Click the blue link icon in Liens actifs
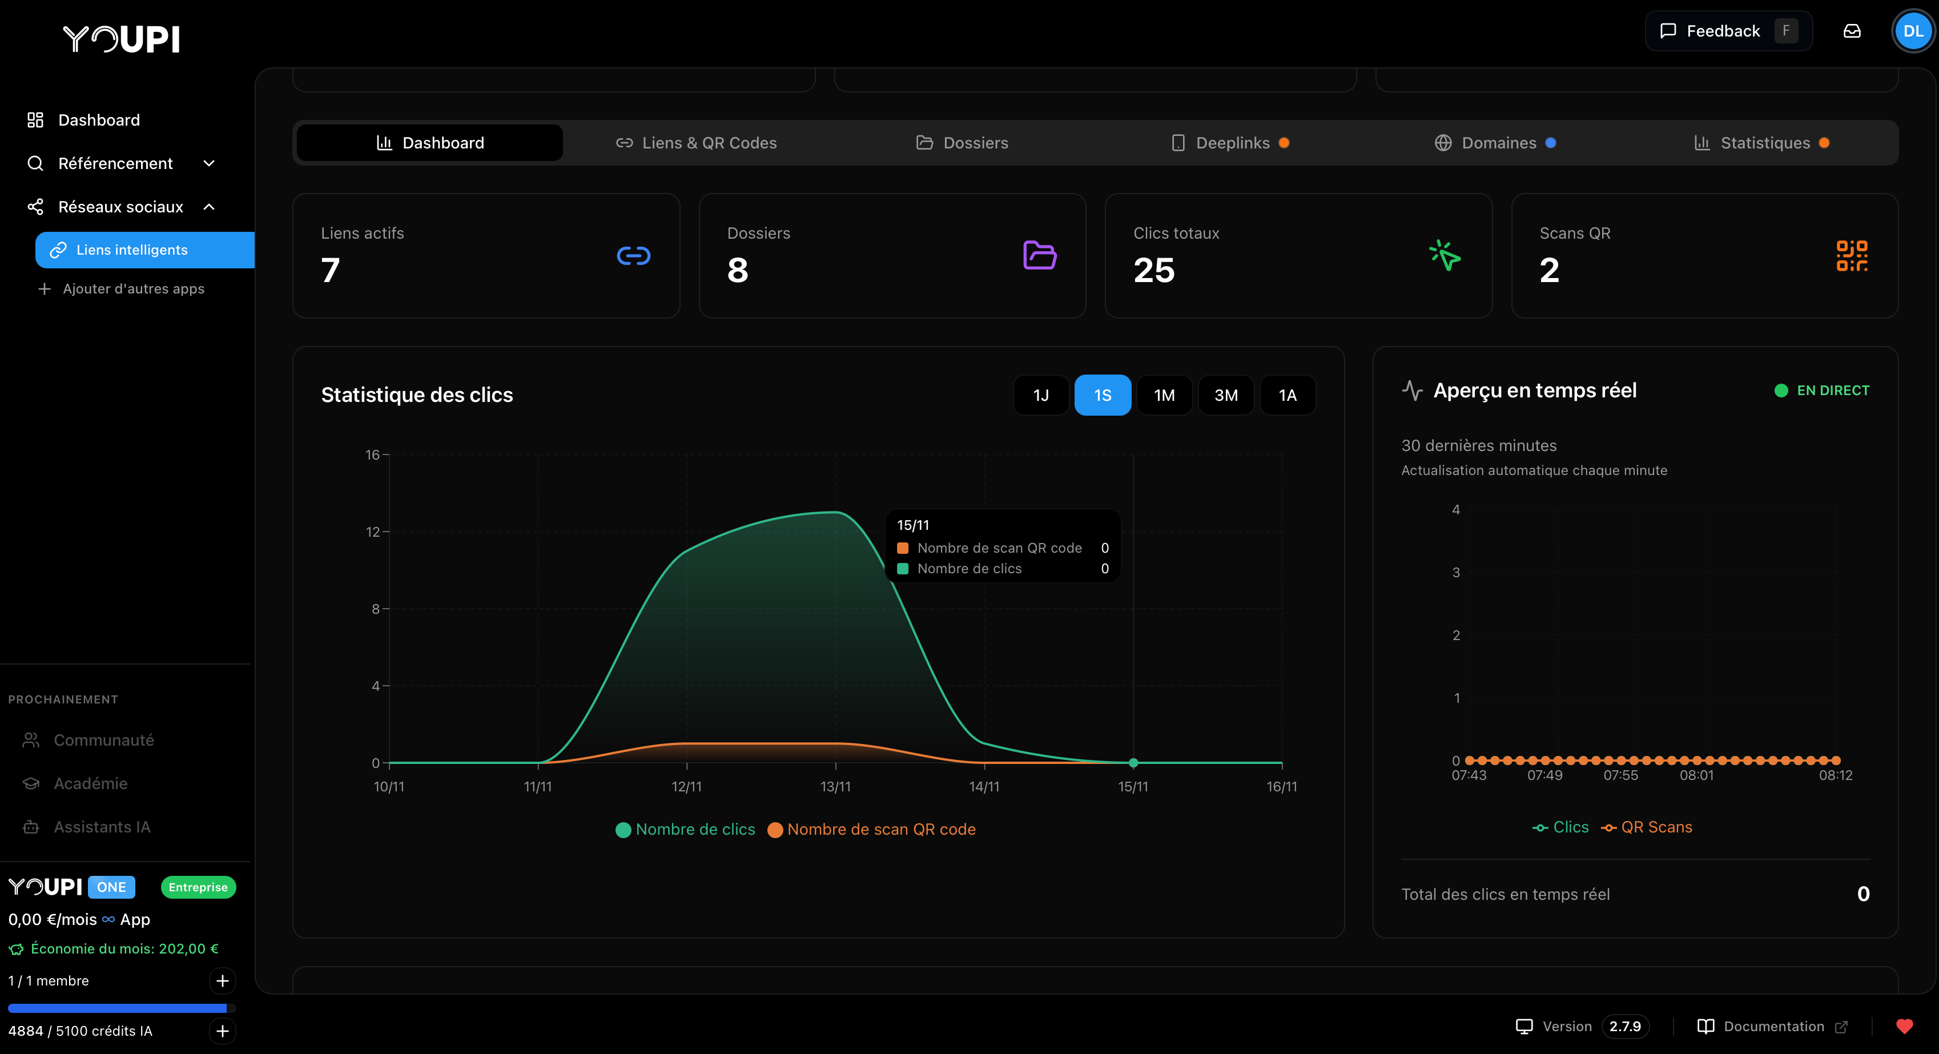Screen dimensions: 1939x1054 pyautogui.click(x=633, y=256)
